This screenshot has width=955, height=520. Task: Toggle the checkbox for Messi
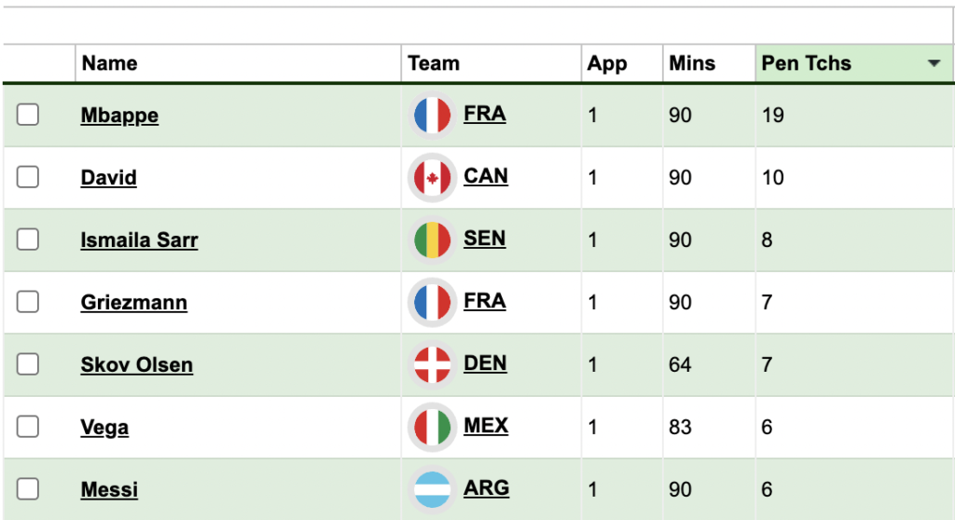click(28, 489)
